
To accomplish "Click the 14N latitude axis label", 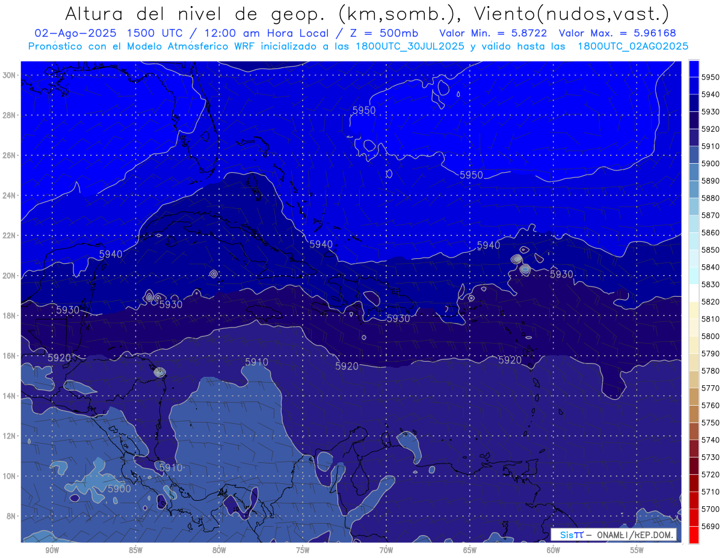I will (9, 396).
